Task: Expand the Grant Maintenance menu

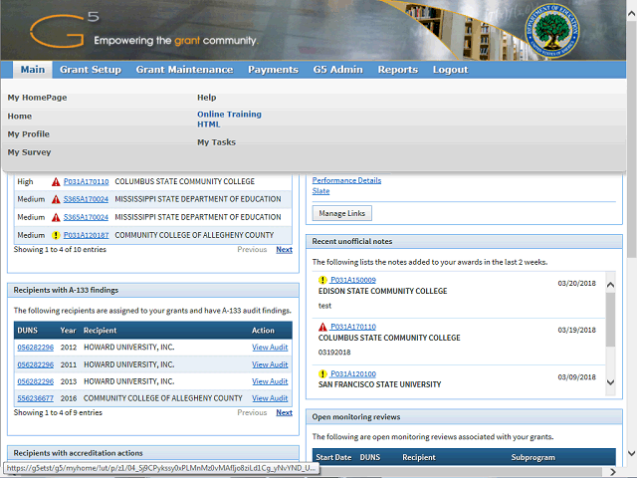Action: [184, 70]
